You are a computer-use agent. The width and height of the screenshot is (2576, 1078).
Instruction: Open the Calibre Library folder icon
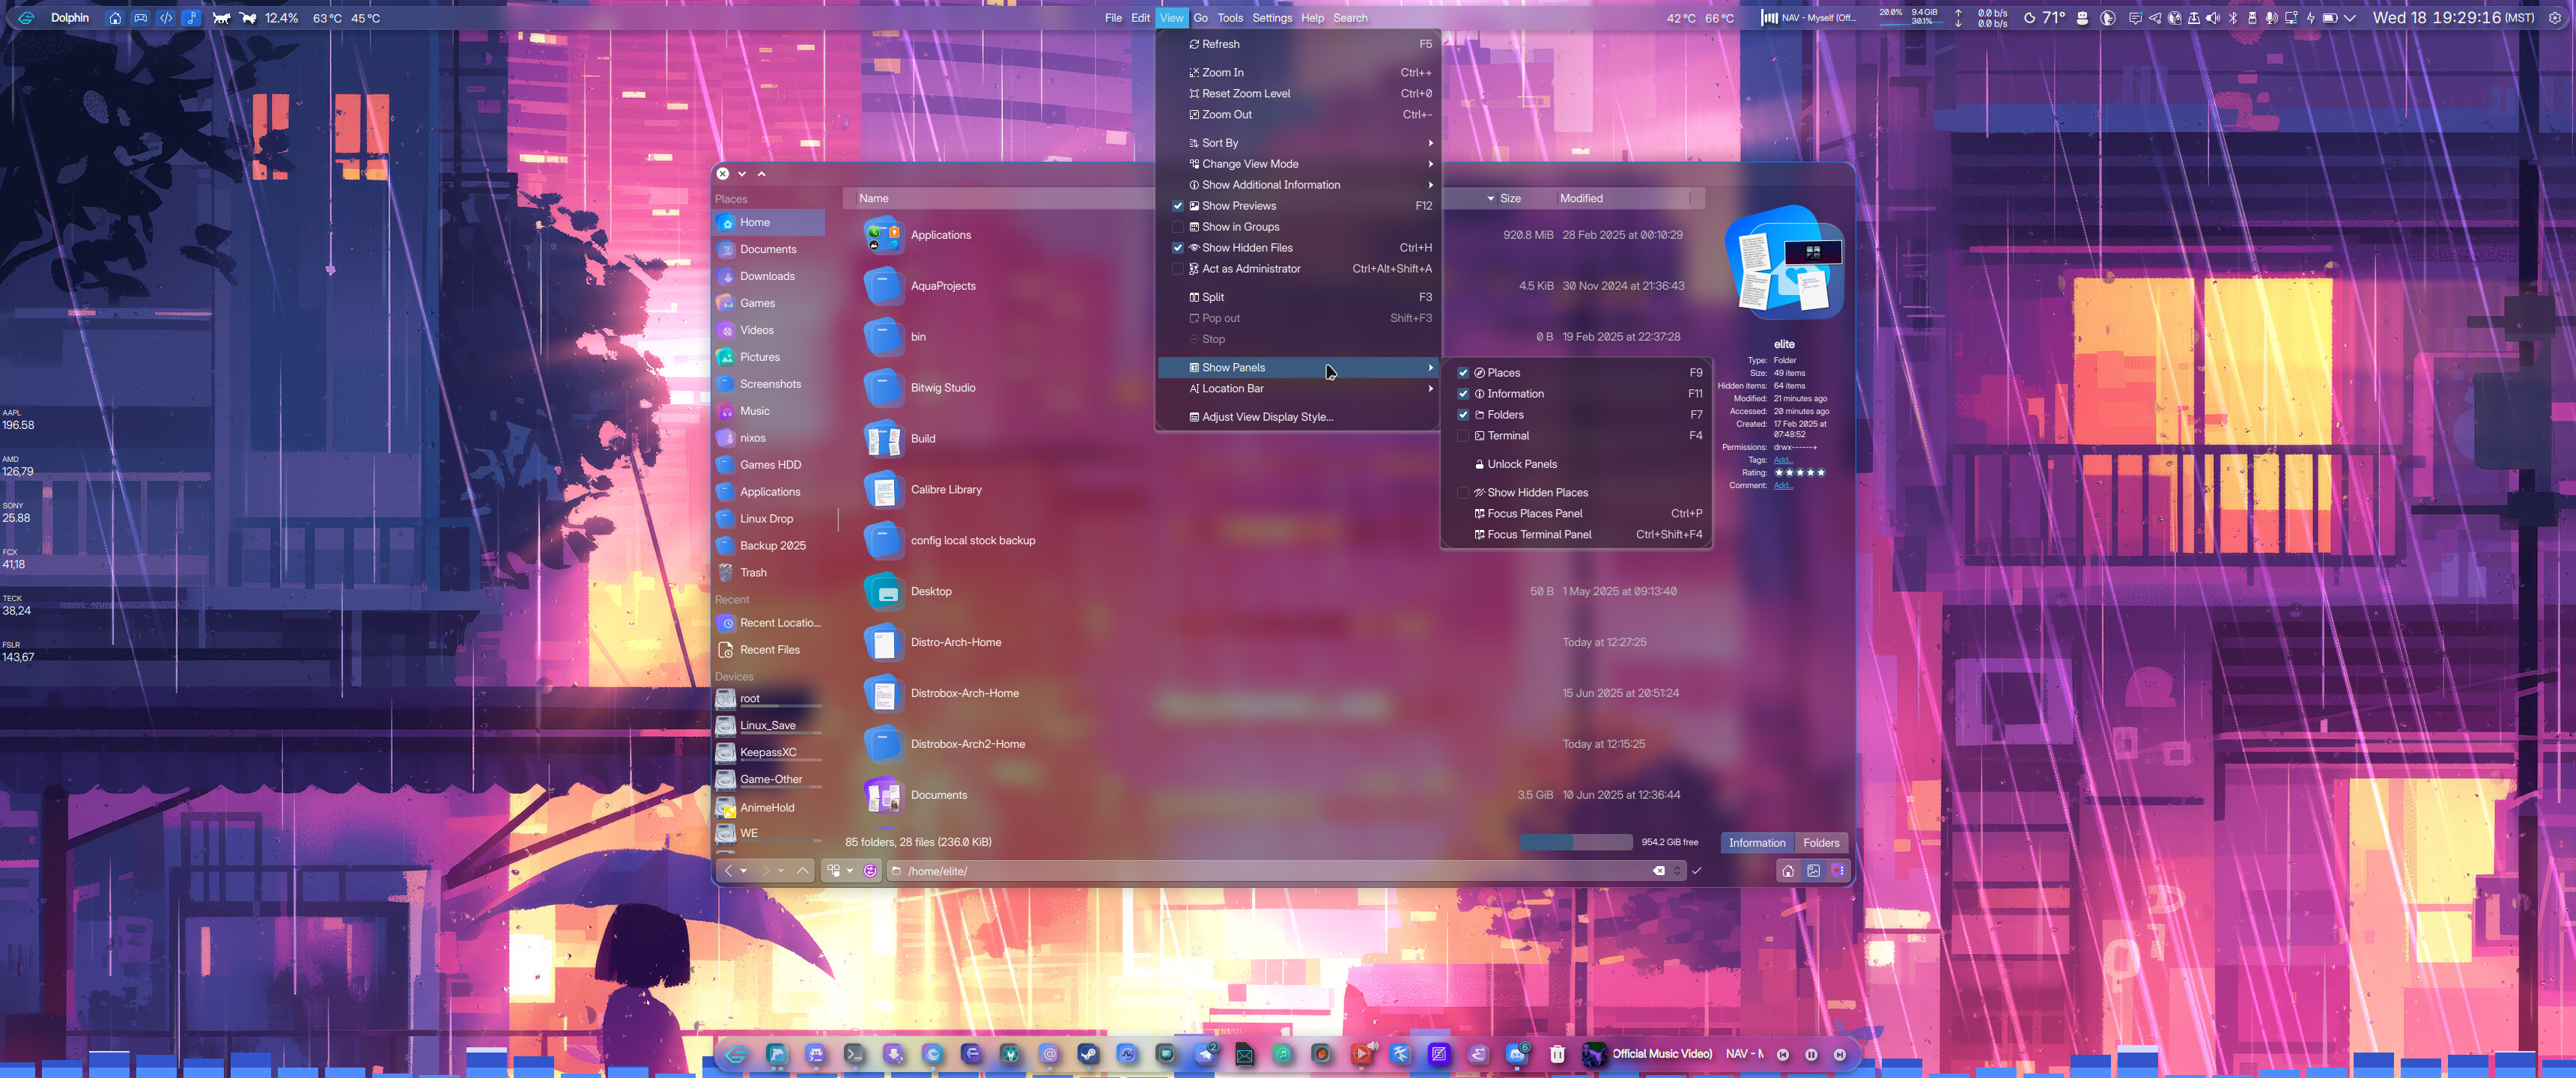[883, 490]
